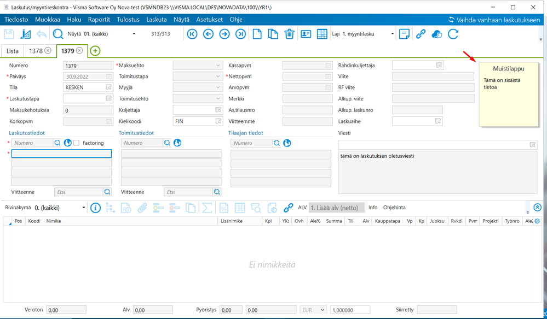Click globe icon in Toimitustiedot section

click(x=177, y=143)
